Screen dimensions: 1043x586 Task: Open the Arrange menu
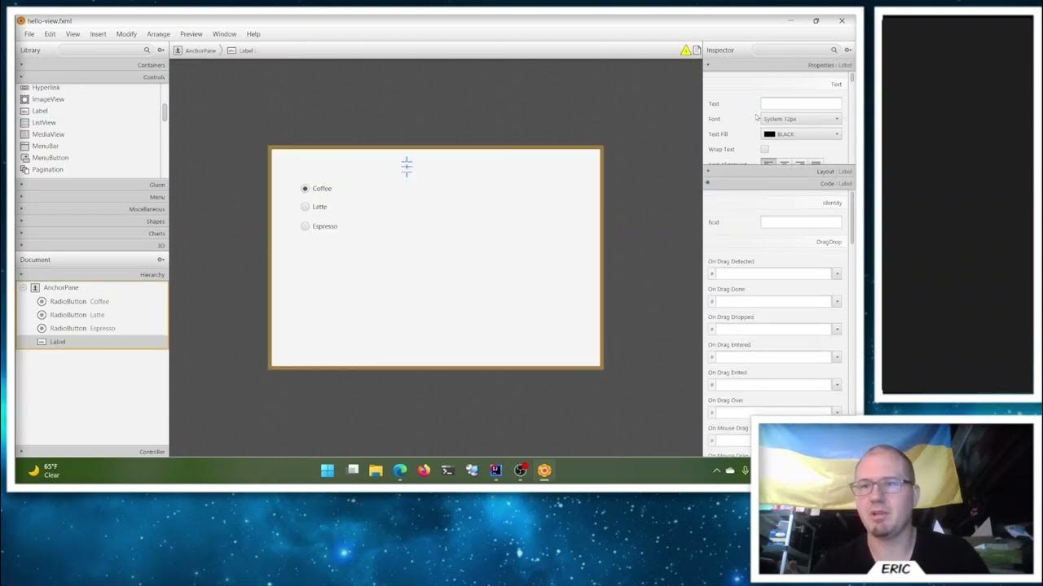point(158,34)
